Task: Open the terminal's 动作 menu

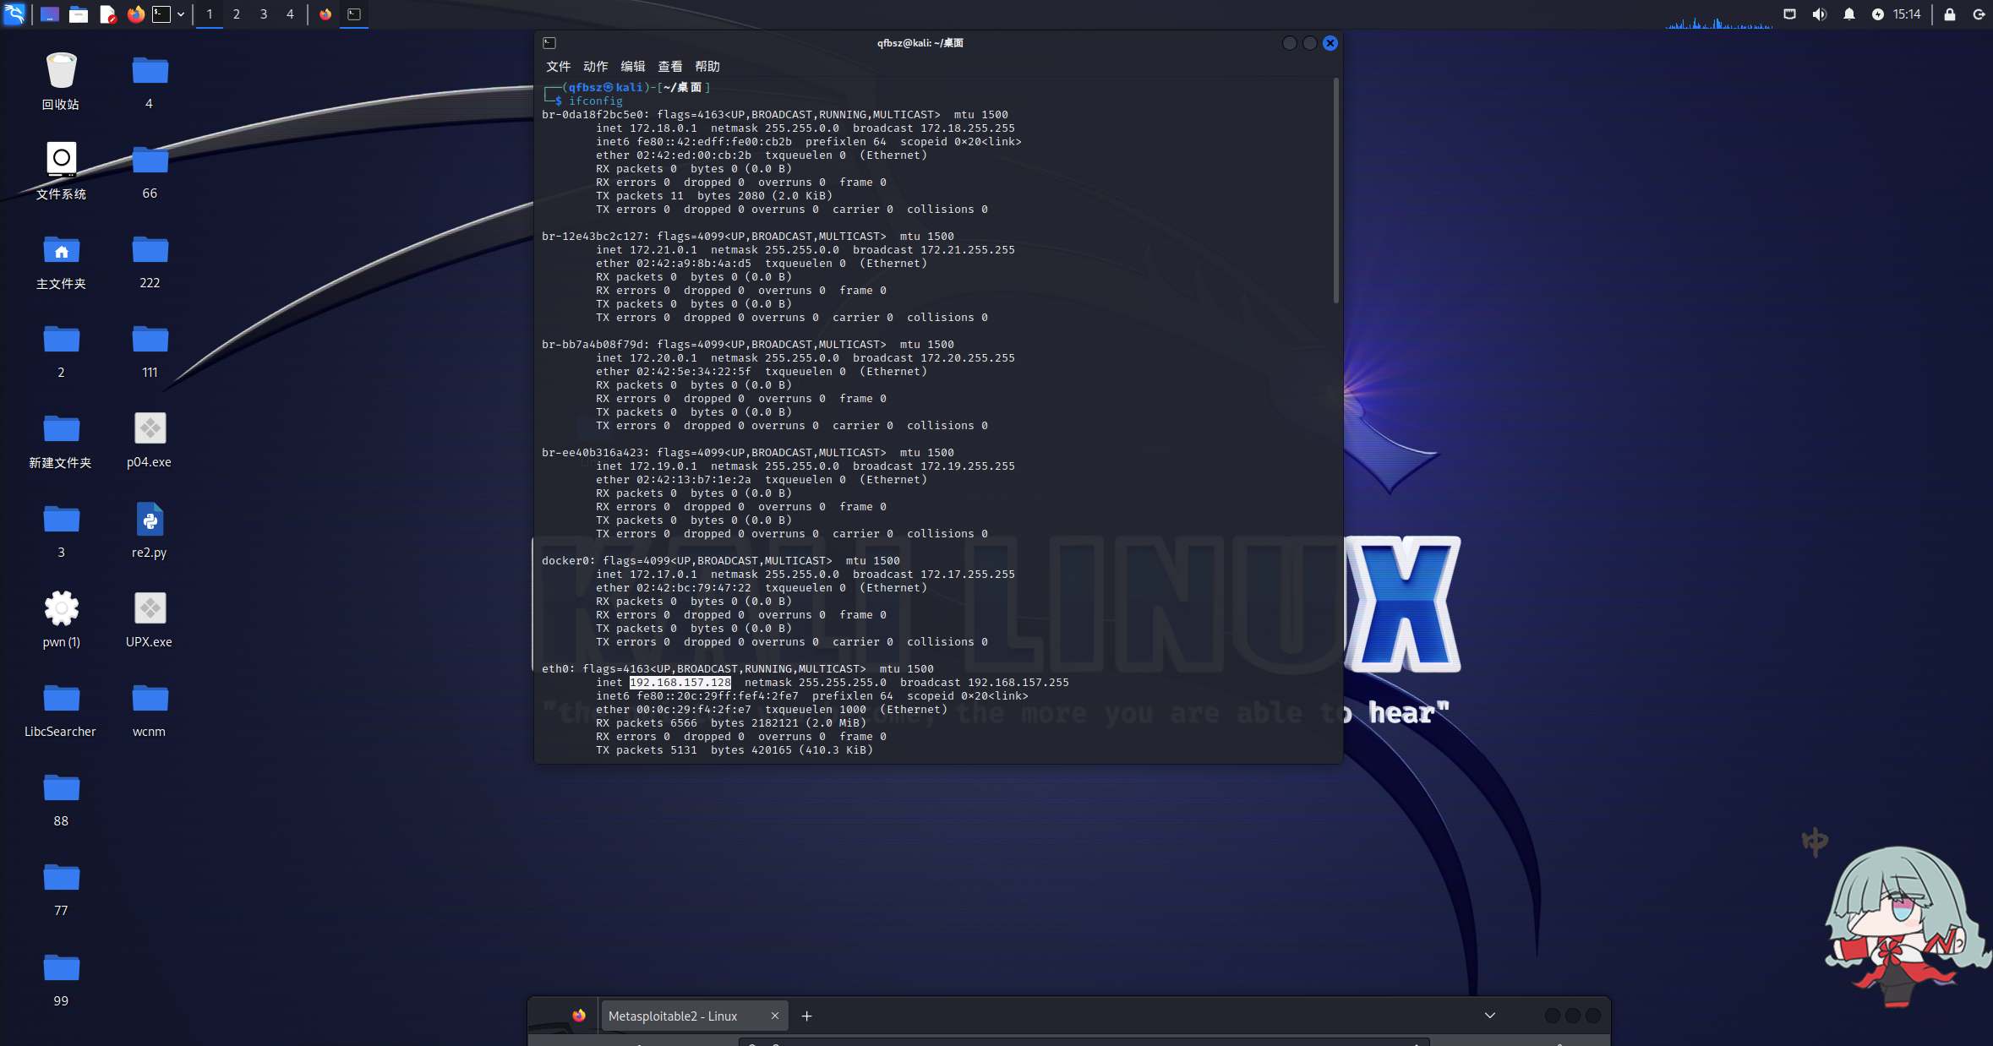Action: 595,67
